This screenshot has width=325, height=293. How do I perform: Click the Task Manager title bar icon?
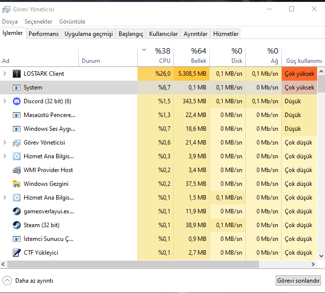(x=6, y=9)
